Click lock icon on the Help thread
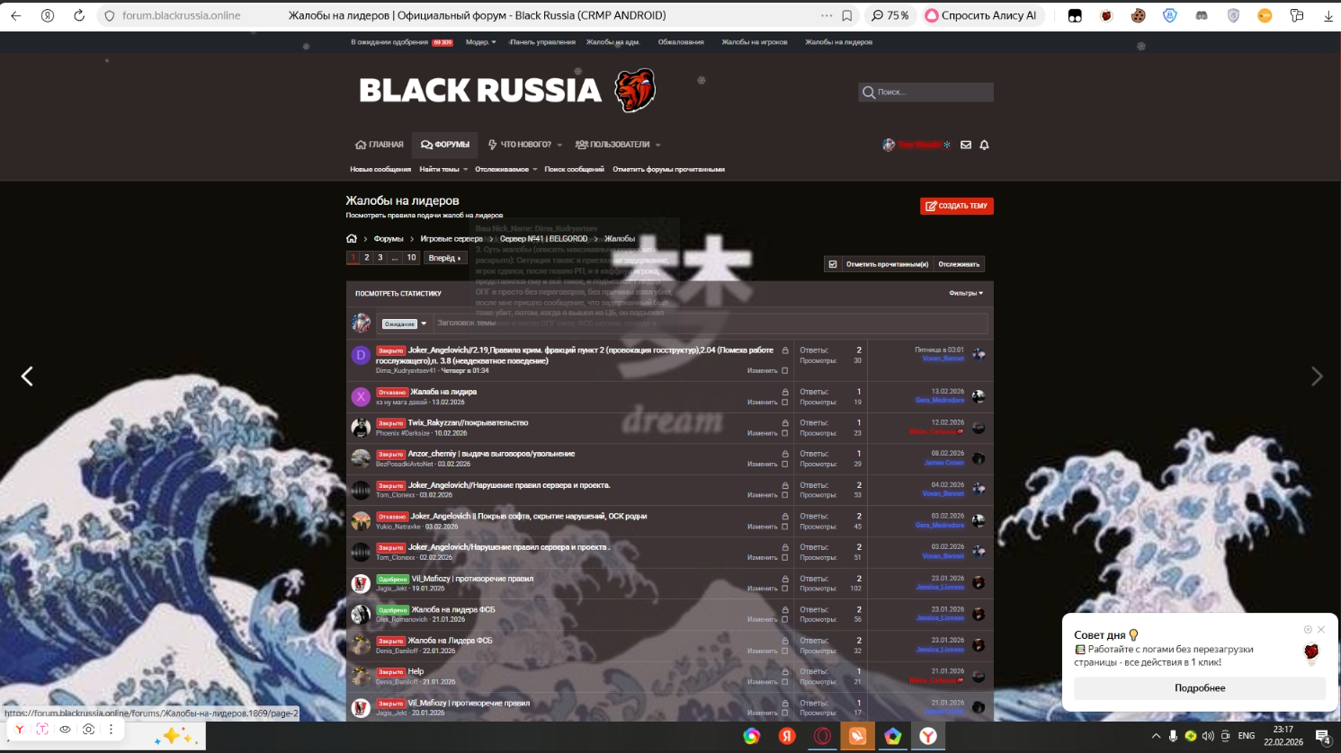 point(785,671)
